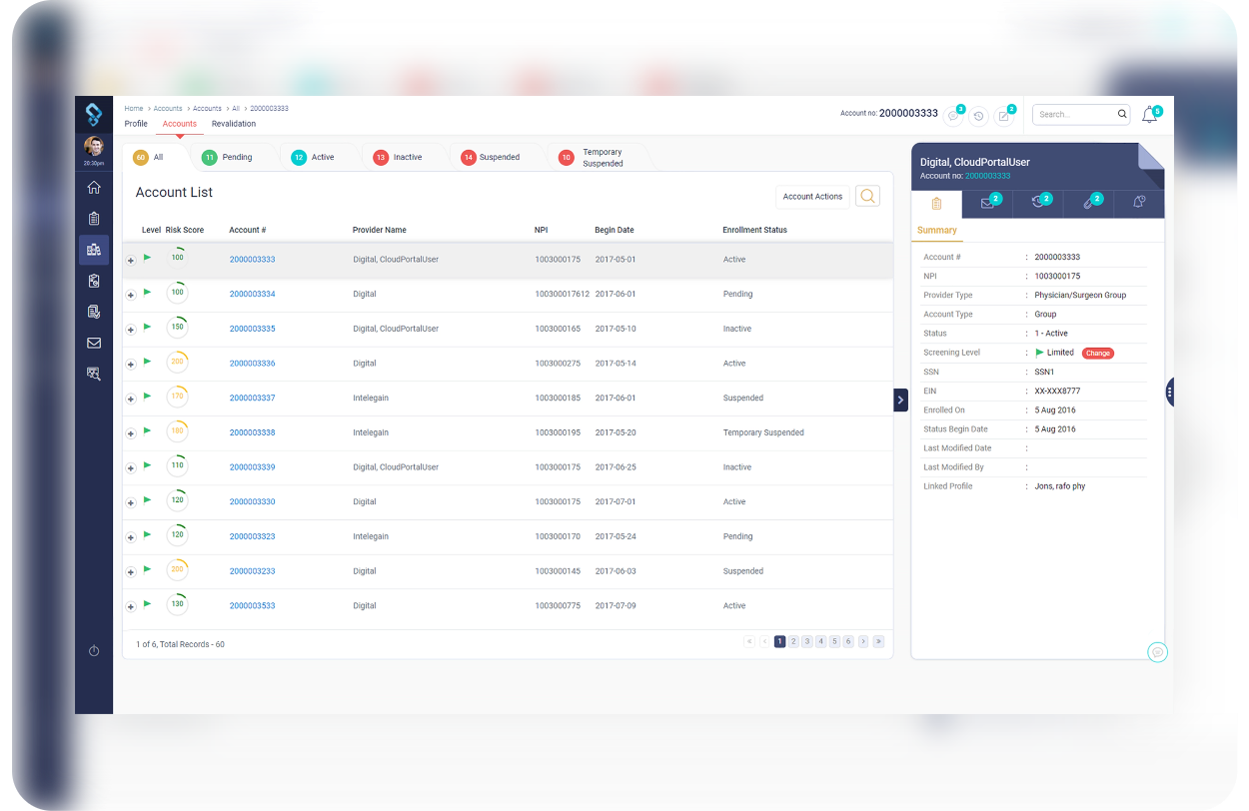
Task: Open the chat comments icon with badge 3
Action: point(953,116)
